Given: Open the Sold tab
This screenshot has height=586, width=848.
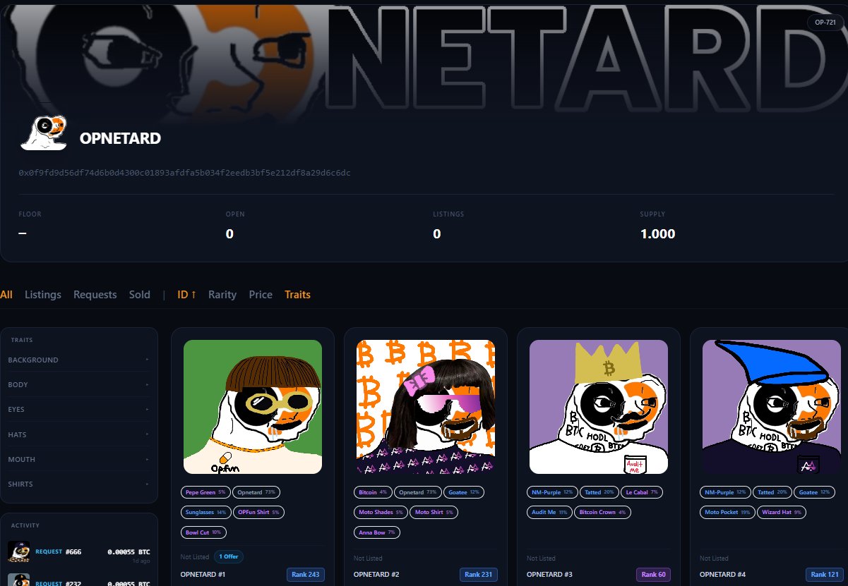Looking at the screenshot, I should [140, 295].
